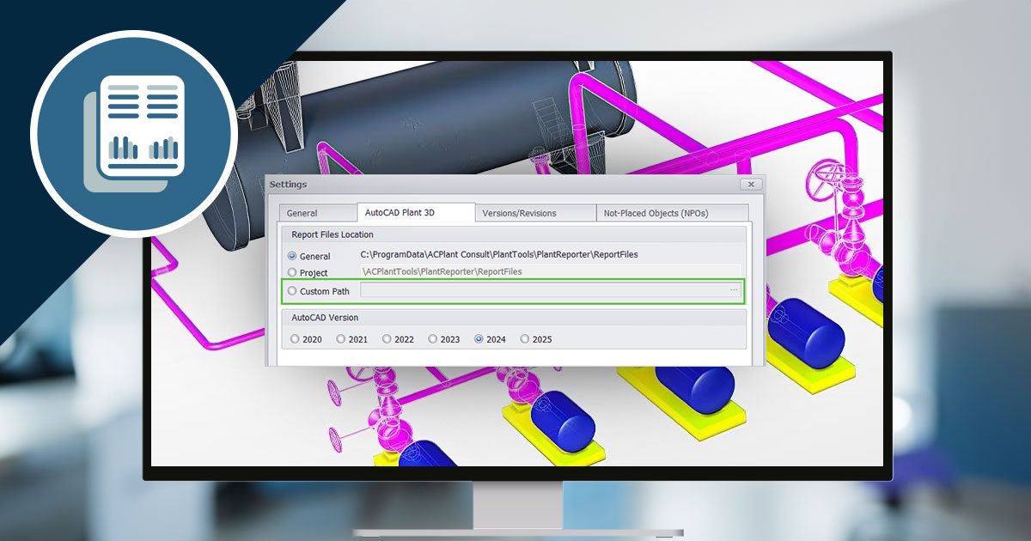Switch AutoCAD version to 2025

[525, 339]
